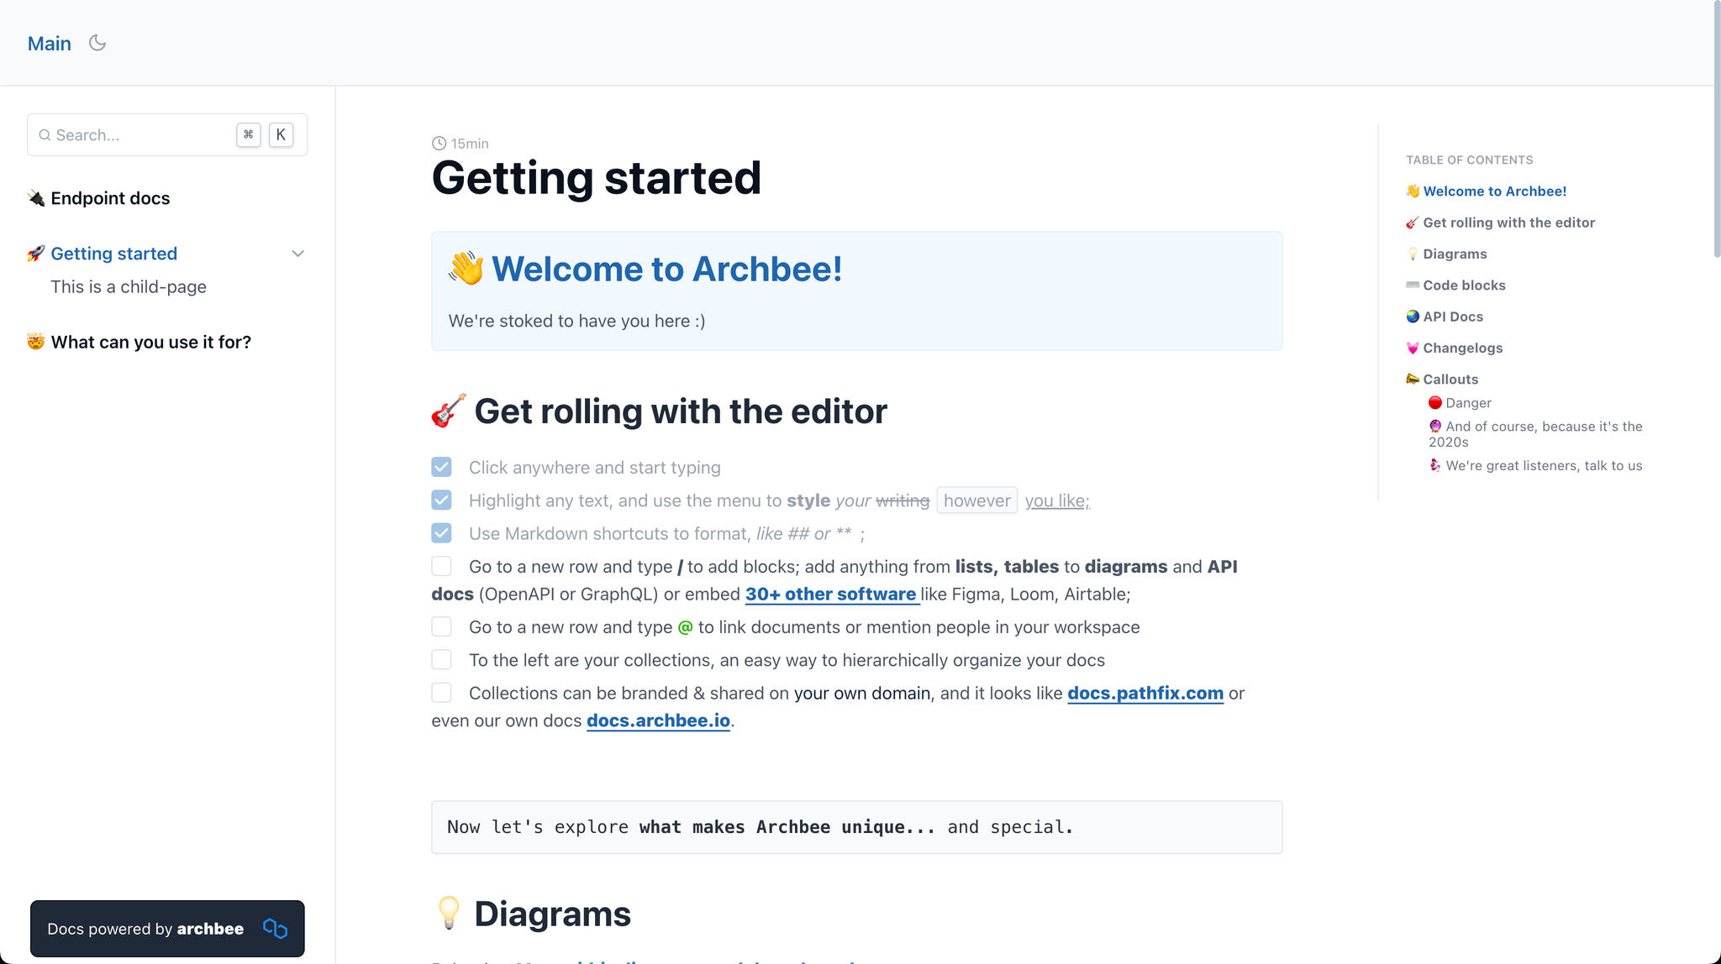Click the Archbee logo in the footer badge

tap(275, 928)
